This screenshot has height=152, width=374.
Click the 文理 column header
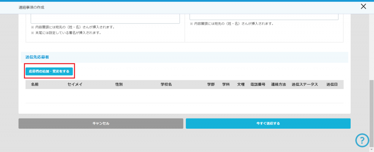[x=241, y=84]
